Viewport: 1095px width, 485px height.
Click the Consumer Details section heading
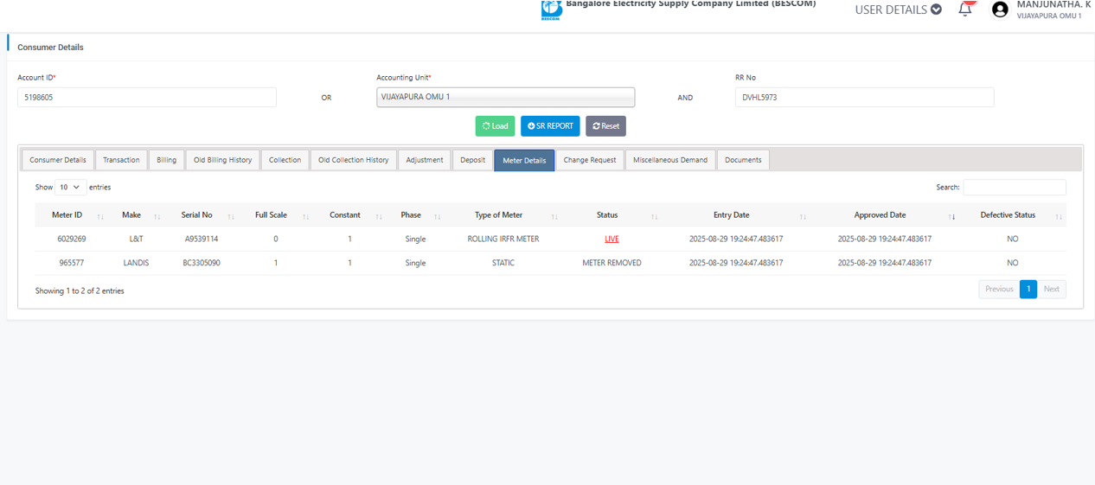point(50,48)
